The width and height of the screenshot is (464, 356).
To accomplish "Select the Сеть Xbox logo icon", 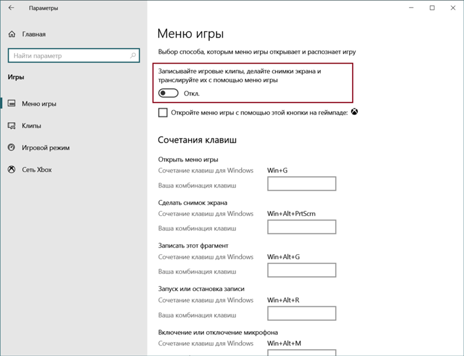I will click(x=12, y=169).
